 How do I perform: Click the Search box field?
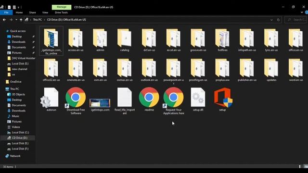tap(295, 20)
